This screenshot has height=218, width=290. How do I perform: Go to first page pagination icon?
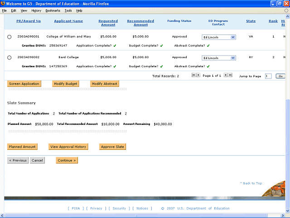(x=193, y=75)
